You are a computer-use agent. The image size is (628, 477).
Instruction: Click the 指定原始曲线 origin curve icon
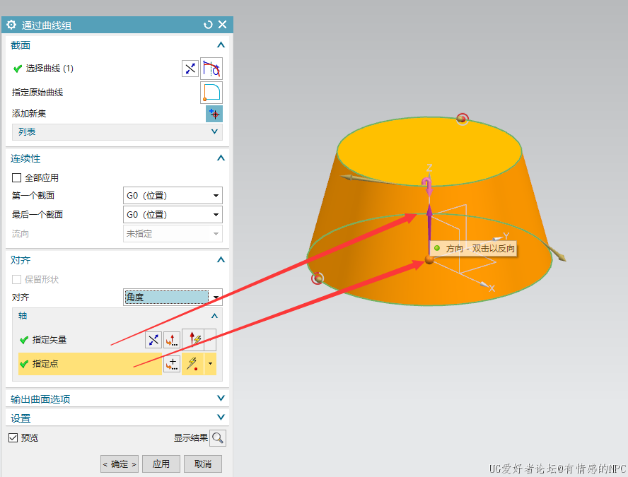point(211,93)
